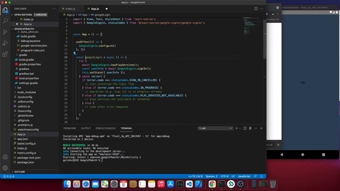340x191 pixels.
Task: Expand the node_modules folder
Action: tap(27, 92)
